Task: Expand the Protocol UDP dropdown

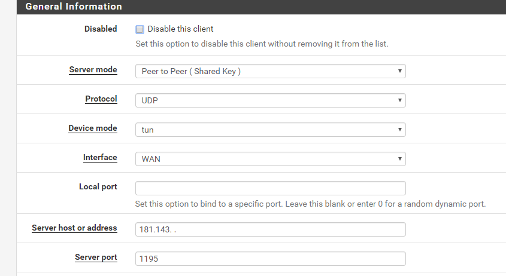Action: tap(270, 100)
